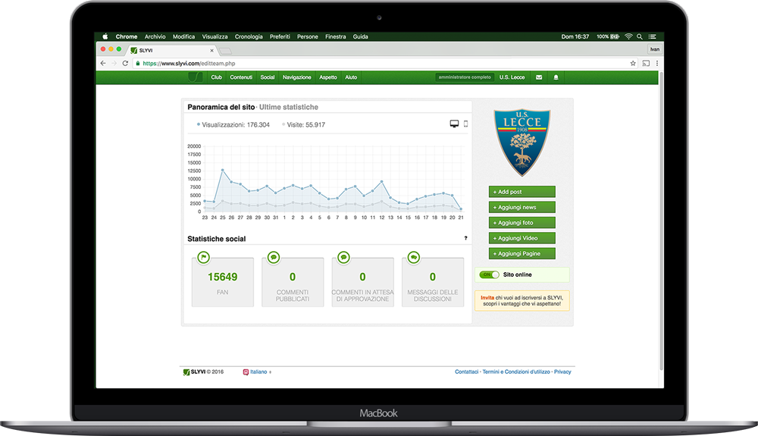Open the Commenti Pubblicati card

click(293, 282)
